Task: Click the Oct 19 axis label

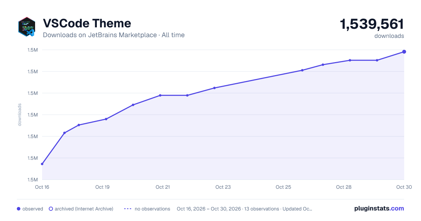Action: (x=102, y=187)
